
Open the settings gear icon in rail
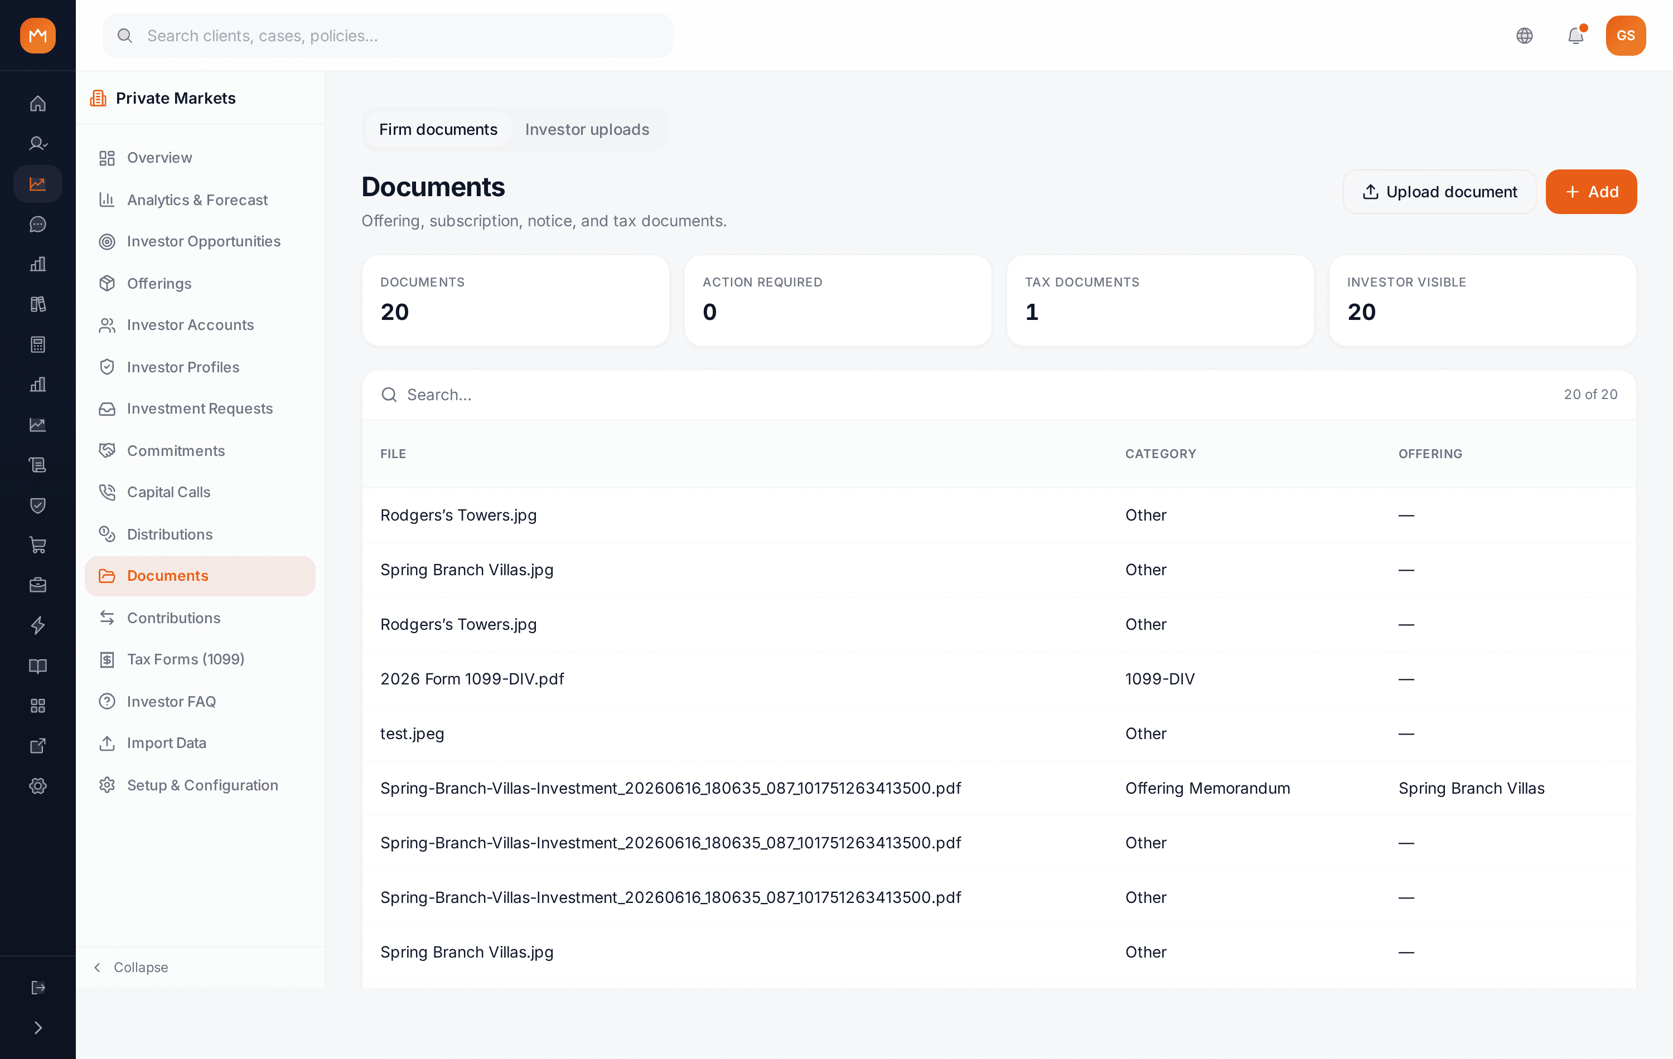coord(37,785)
